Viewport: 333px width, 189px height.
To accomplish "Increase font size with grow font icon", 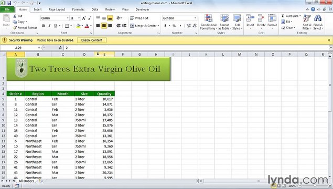I will pos(84,18).
